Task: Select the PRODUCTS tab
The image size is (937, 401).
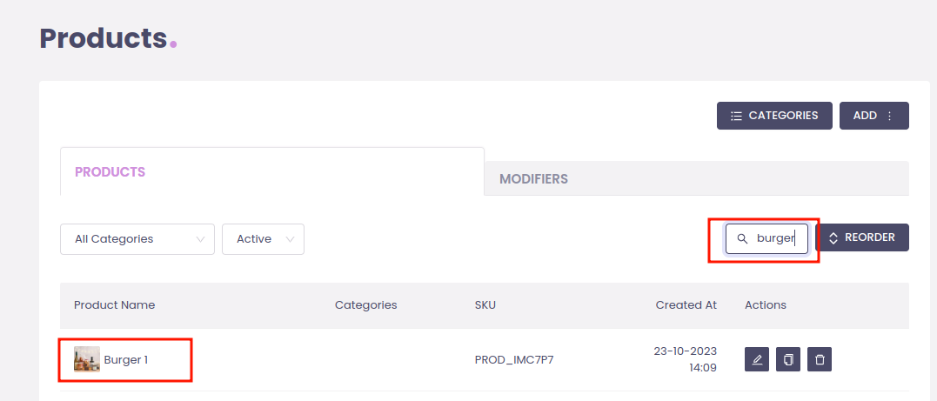Action: pos(110,172)
